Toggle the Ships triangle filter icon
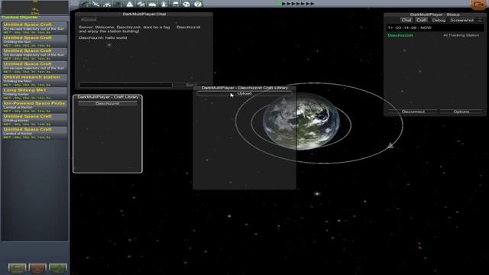 click(130, 4)
